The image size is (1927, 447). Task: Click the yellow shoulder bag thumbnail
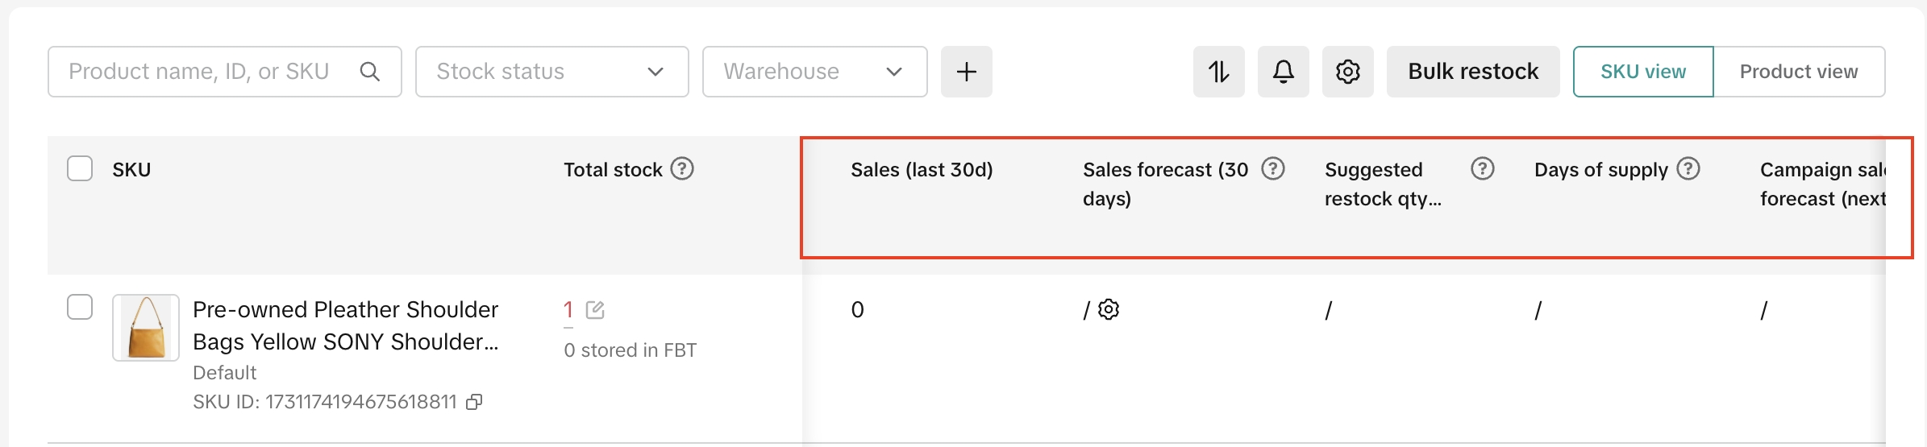(146, 327)
